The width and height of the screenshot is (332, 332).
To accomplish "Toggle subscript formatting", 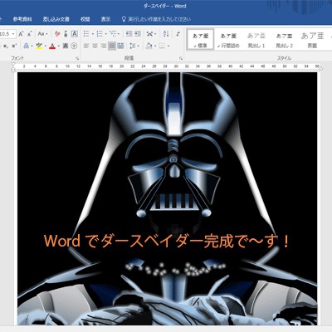I will click(6, 46).
